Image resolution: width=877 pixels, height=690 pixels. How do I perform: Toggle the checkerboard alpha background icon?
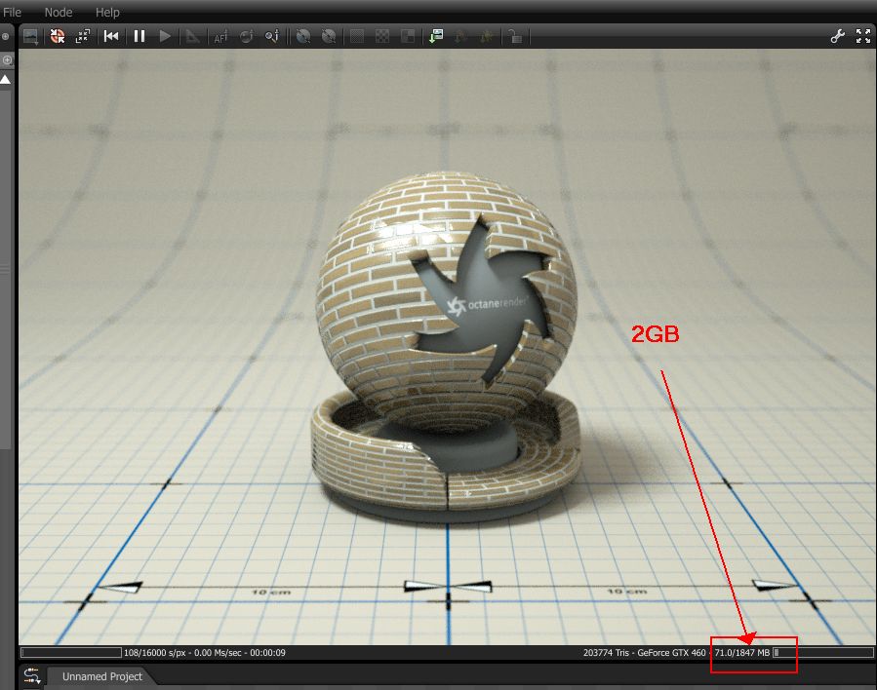tap(382, 37)
